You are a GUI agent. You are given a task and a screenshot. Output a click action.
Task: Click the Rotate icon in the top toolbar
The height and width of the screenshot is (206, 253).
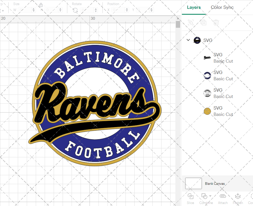click(x=75, y=10)
